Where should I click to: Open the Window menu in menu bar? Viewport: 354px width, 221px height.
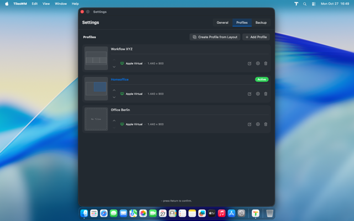pyautogui.click(x=61, y=4)
